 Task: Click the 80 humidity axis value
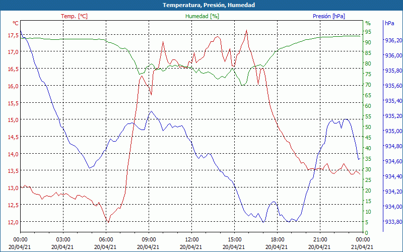[368, 64]
